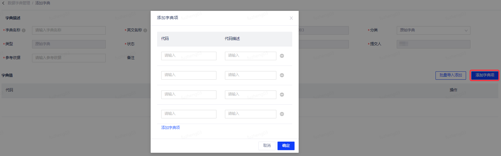Remove the second dictionary item row
Viewport: 501px width, 156px height.
(282, 75)
